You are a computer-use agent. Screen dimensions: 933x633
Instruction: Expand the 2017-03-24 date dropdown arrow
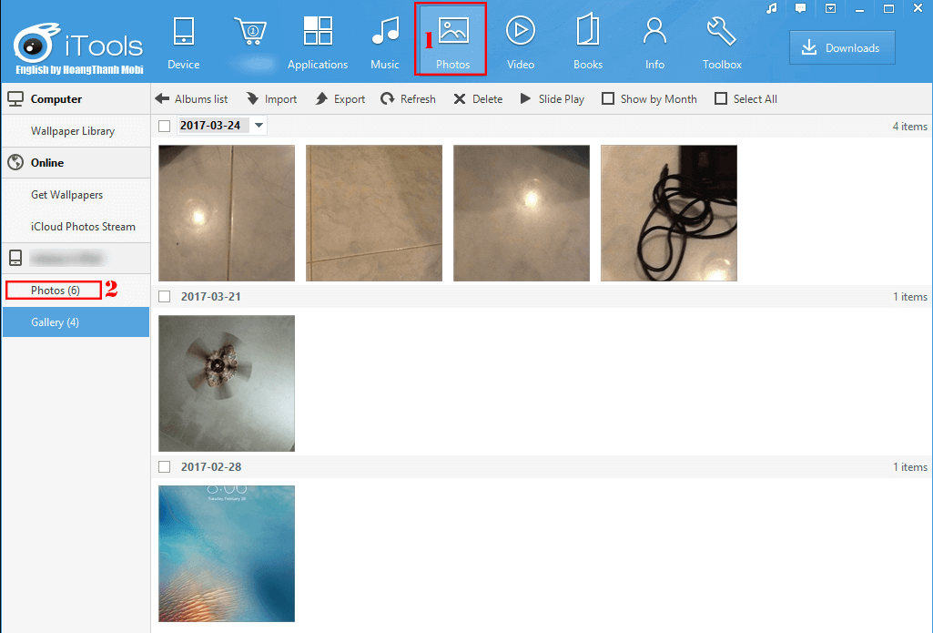click(x=259, y=126)
